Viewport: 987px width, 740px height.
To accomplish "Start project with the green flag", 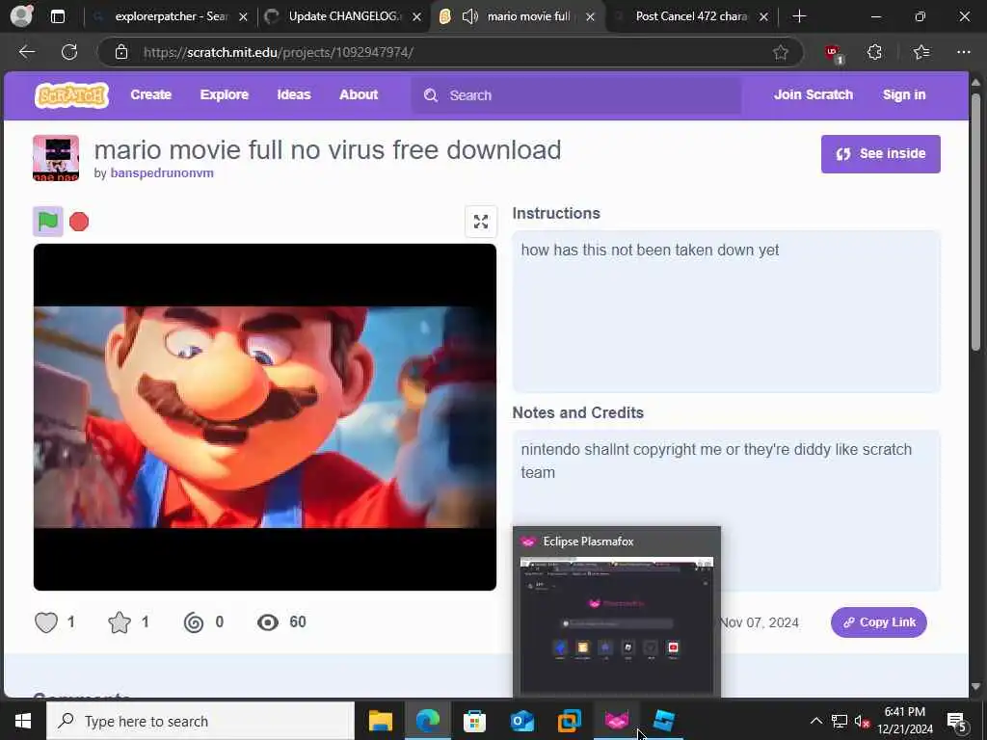I will pyautogui.click(x=48, y=222).
